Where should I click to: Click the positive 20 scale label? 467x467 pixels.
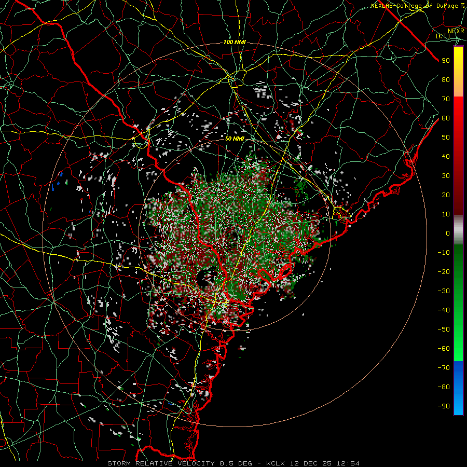tap(446, 195)
